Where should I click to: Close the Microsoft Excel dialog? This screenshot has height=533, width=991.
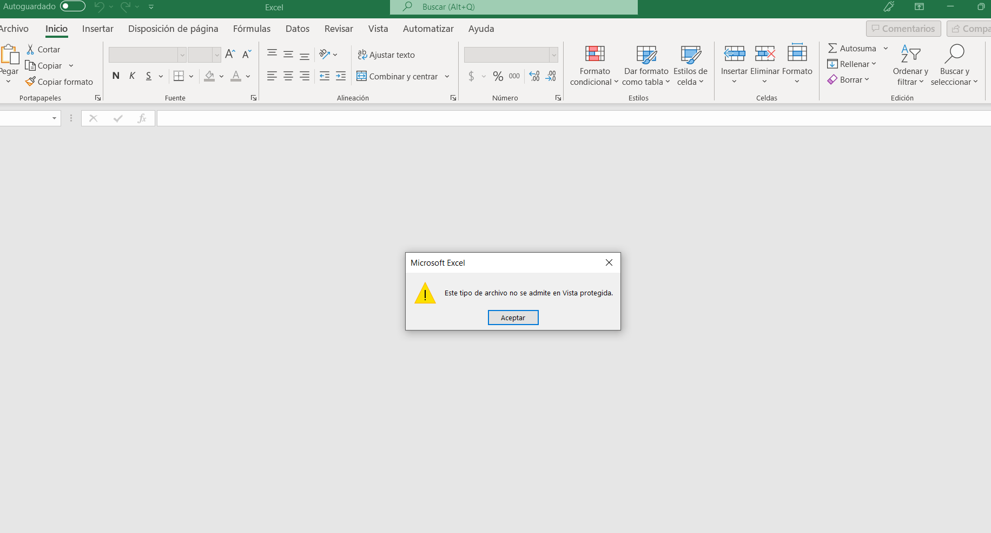coord(609,262)
